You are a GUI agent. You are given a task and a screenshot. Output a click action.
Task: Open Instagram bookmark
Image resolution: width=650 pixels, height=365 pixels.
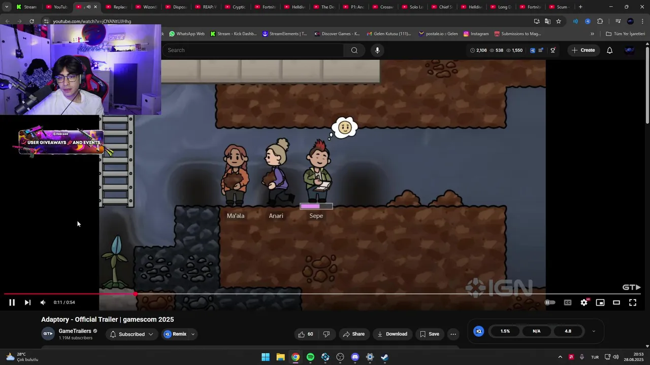(476, 34)
